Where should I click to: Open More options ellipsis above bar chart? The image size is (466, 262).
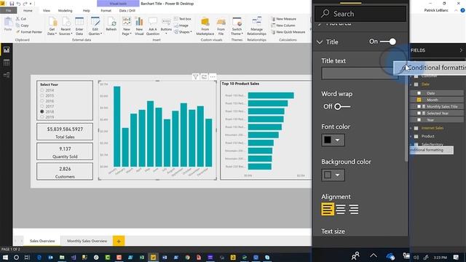point(213,77)
